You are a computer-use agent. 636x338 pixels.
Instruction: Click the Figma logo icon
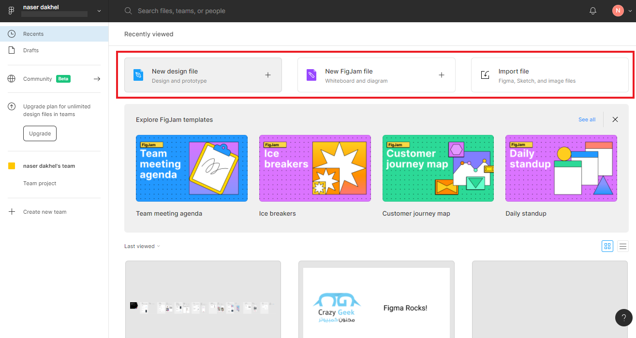[12, 11]
